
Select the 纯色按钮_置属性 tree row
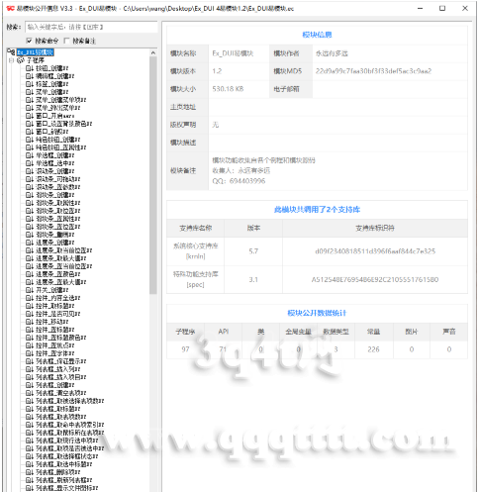coord(60,148)
